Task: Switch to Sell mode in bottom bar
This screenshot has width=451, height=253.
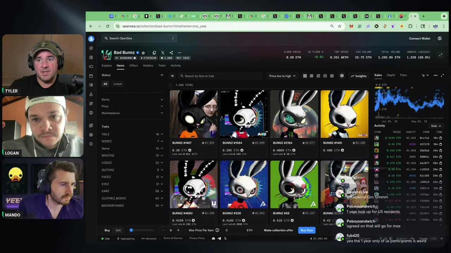Action: [x=118, y=231]
